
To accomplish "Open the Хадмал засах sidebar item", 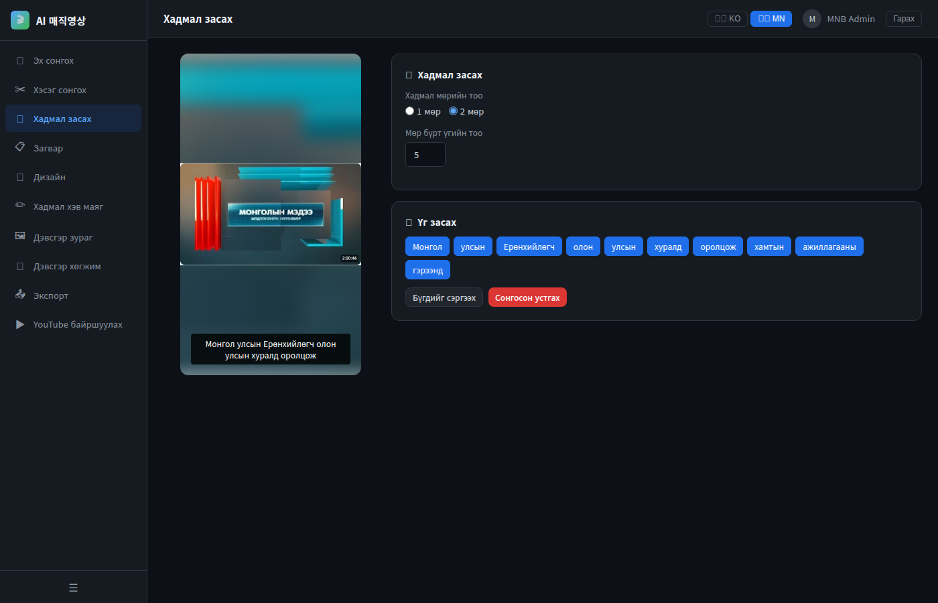I will 73,119.
